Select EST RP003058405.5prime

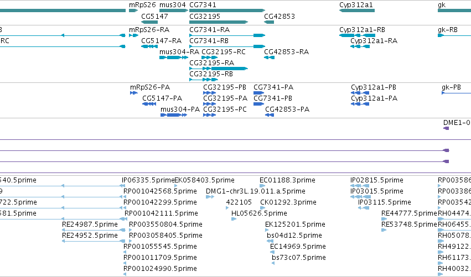(165, 236)
